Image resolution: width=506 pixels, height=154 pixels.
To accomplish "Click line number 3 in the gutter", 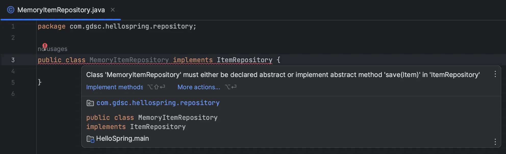I will click(13, 60).
